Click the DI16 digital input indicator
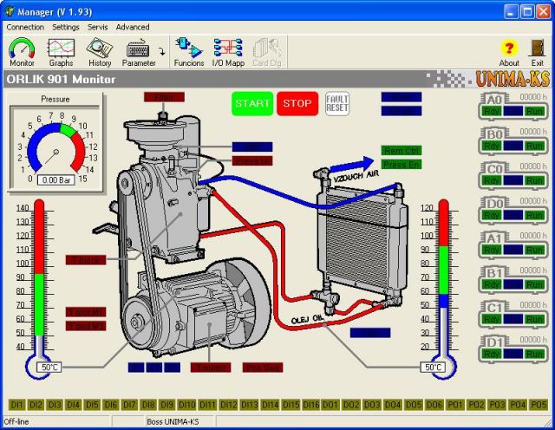 (x=310, y=405)
